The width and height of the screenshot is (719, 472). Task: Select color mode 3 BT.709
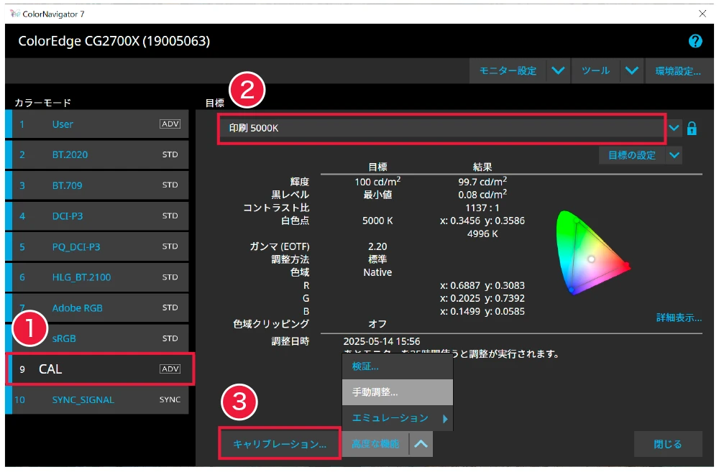(97, 185)
